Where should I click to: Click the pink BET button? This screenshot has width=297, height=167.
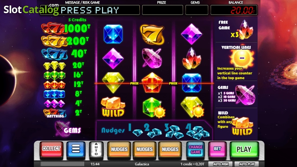(x=217, y=149)
